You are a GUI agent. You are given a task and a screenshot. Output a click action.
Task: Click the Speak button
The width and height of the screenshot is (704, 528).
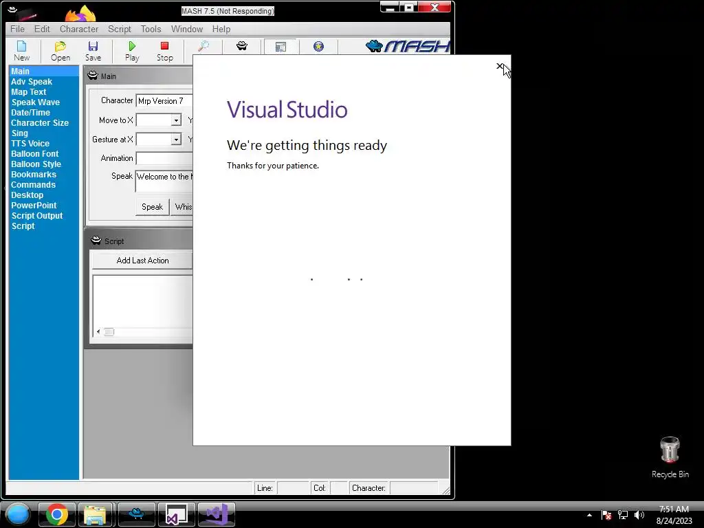(x=152, y=207)
